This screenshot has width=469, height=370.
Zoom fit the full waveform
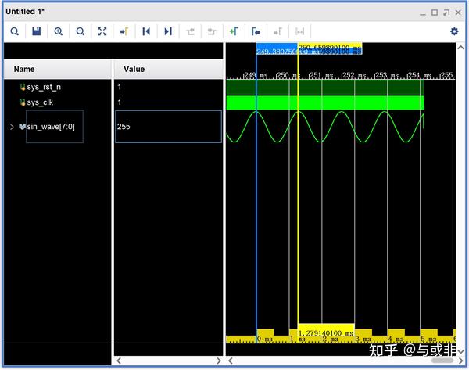pyautogui.click(x=102, y=31)
